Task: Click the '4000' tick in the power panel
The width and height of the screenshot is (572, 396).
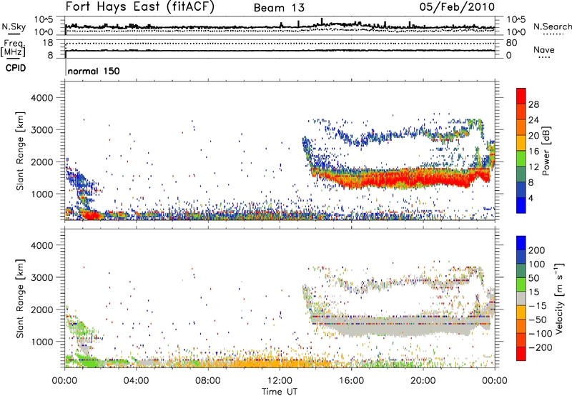Action: click(41, 98)
